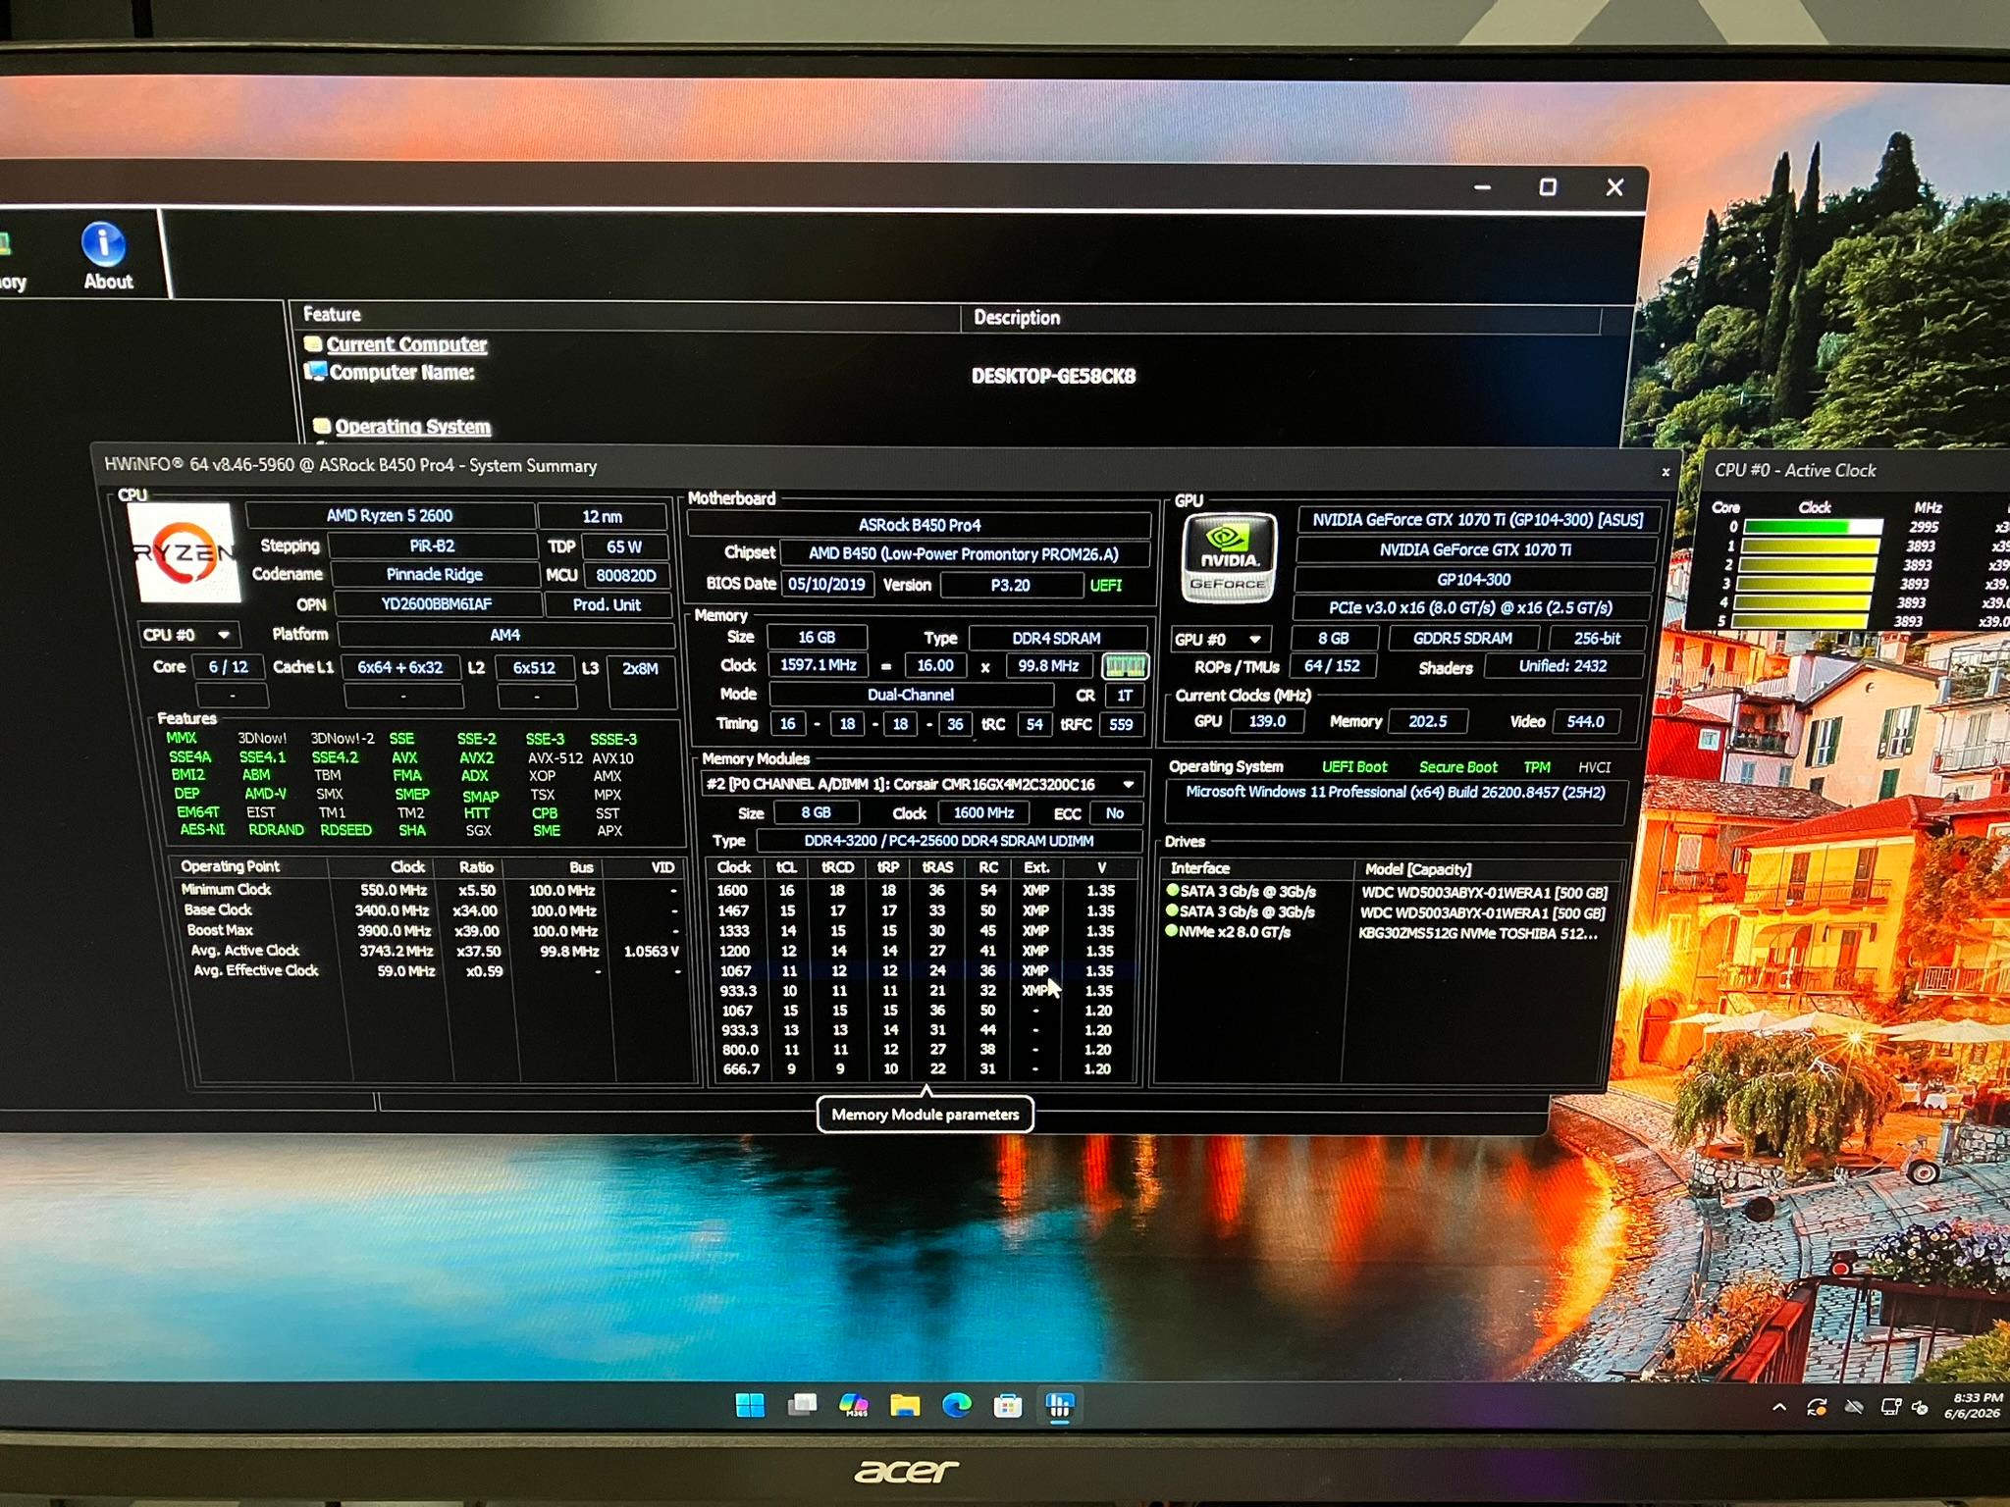The width and height of the screenshot is (2010, 1507).
Task: Click the green memory module icon
Action: (x=1125, y=666)
